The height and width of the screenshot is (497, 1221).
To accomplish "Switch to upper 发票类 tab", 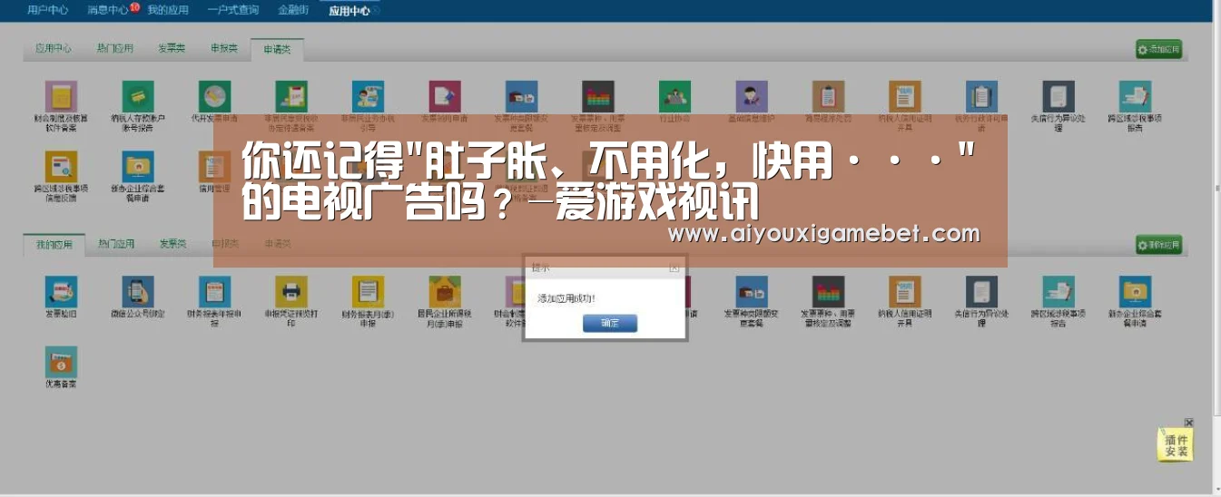I will pyautogui.click(x=172, y=49).
